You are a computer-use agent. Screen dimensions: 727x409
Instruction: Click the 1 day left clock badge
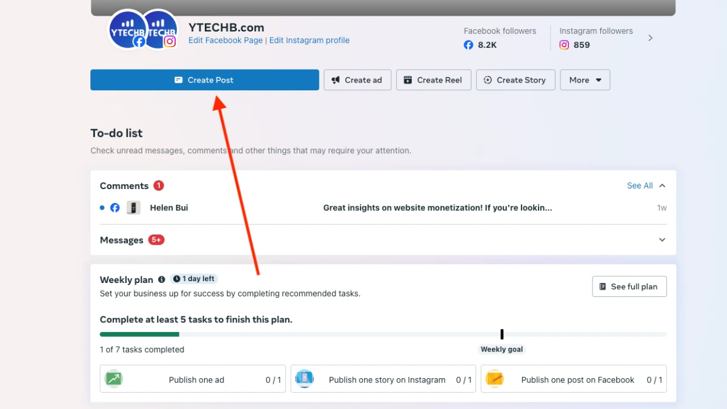coord(194,279)
